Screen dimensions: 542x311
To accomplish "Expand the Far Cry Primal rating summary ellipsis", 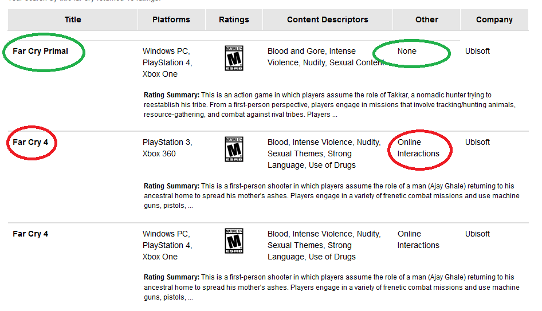I will (x=334, y=115).
